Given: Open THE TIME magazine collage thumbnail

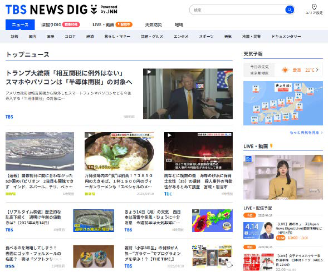Looking at the screenshot, I should (x=212, y=256).
